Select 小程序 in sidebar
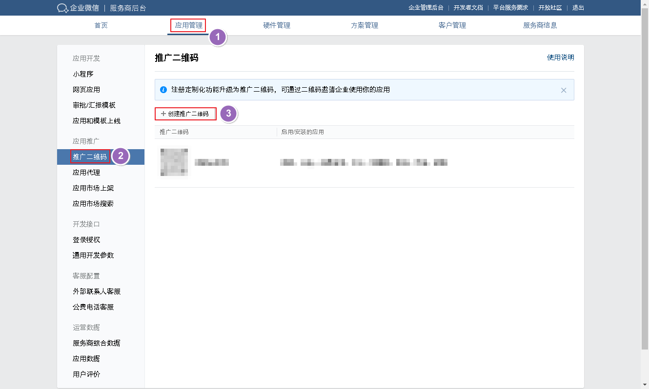 [83, 74]
